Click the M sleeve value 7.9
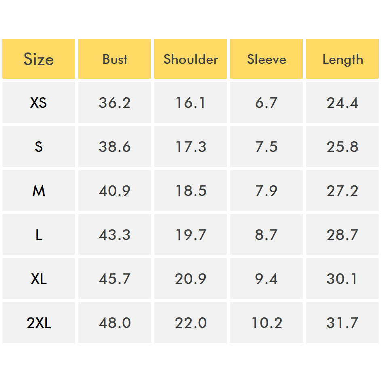The height and width of the screenshot is (382, 382). coord(267,191)
